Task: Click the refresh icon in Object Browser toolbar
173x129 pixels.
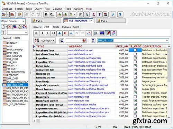Action: (24, 27)
